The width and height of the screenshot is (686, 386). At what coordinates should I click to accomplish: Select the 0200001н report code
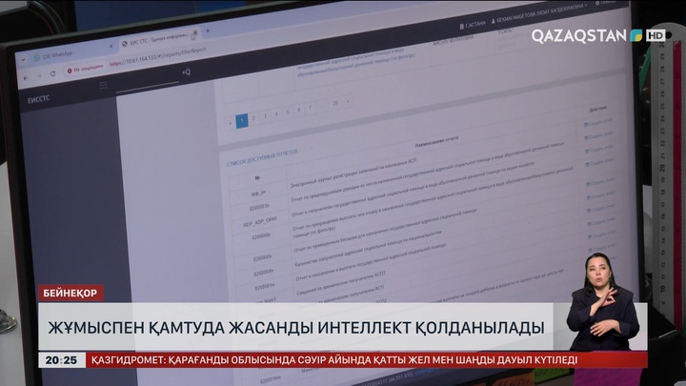click(265, 287)
